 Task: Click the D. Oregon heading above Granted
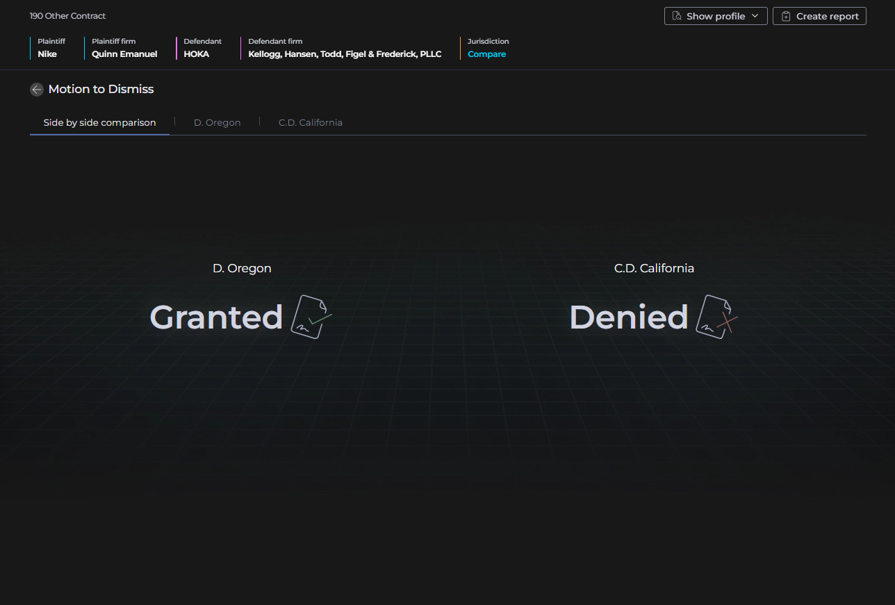coord(242,268)
